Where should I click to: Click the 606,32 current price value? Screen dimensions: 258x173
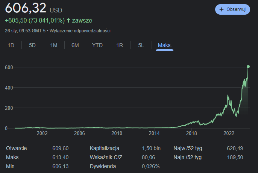tap(26, 8)
